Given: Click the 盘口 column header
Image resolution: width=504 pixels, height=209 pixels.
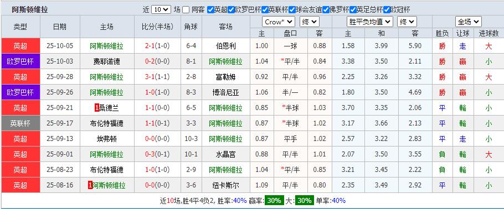Looking at the screenshot, I should click(291, 33).
